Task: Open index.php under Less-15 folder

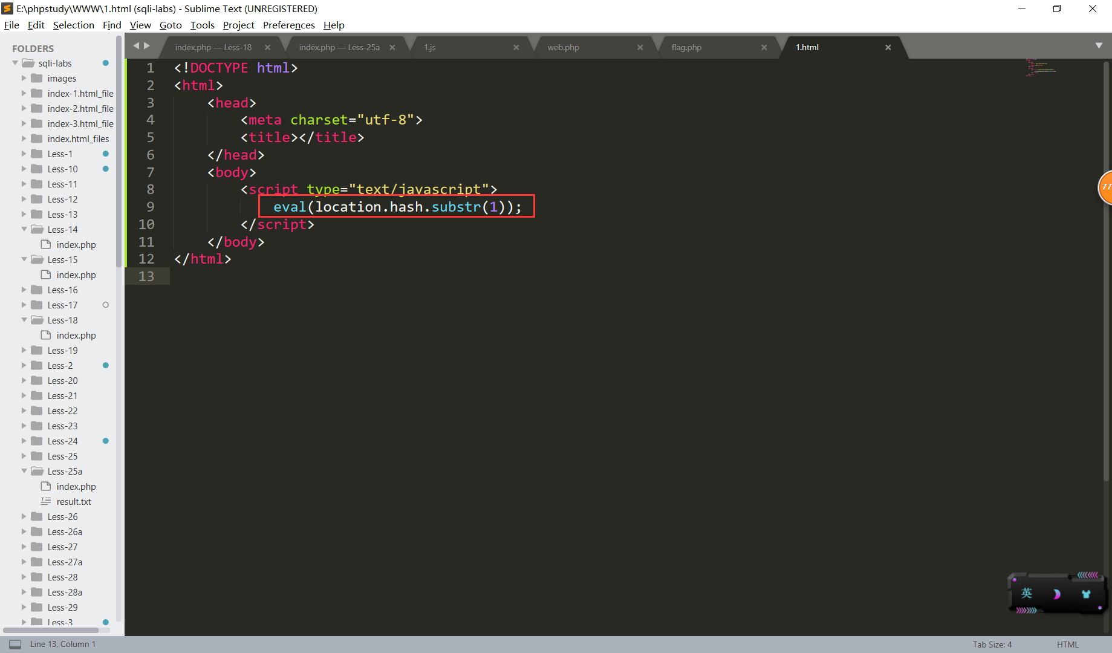Action: click(x=76, y=275)
